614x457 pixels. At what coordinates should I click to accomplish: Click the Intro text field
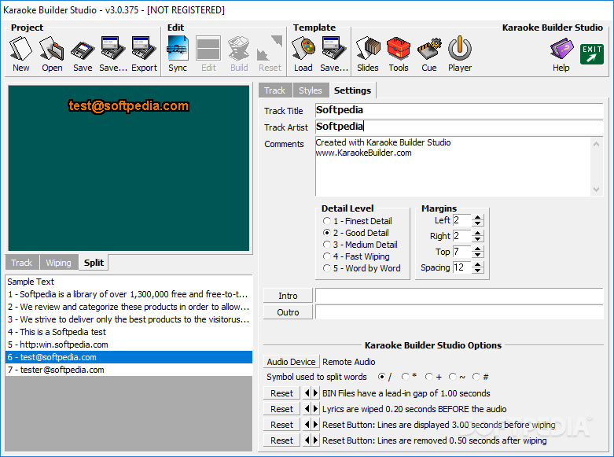pos(459,296)
